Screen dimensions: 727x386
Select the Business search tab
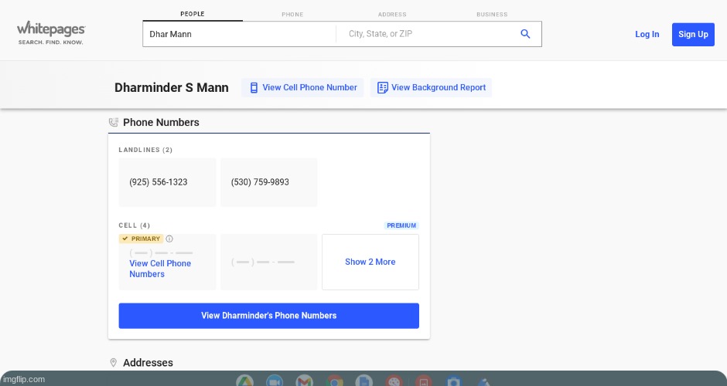point(492,14)
